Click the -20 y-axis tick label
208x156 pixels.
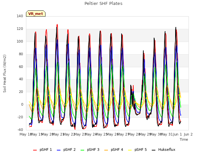click(x=20, y=117)
